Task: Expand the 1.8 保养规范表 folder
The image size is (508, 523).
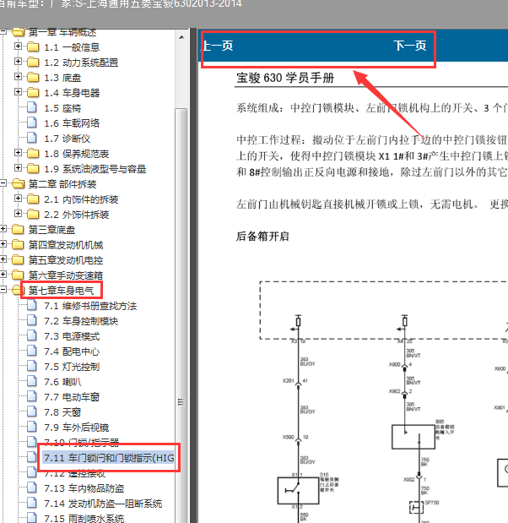Action: 19,153
